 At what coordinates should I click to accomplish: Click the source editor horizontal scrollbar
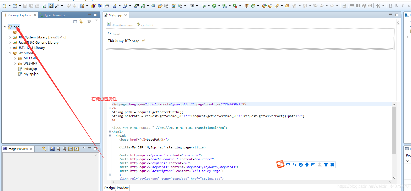click(x=251, y=182)
